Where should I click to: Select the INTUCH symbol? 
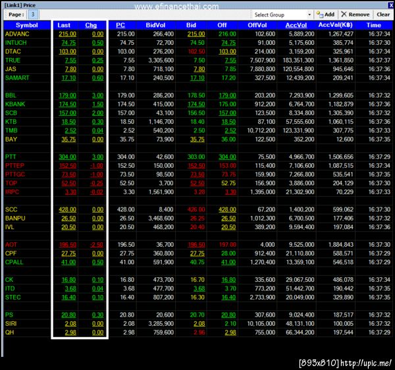(x=16, y=43)
